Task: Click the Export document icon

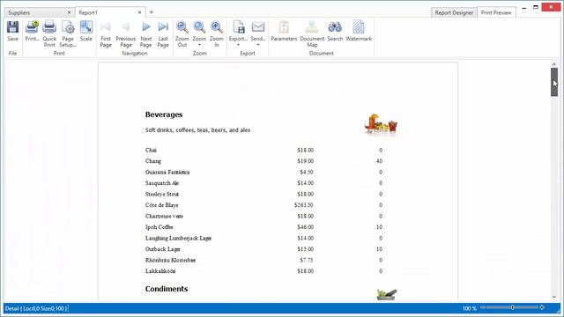Action: tap(239, 27)
